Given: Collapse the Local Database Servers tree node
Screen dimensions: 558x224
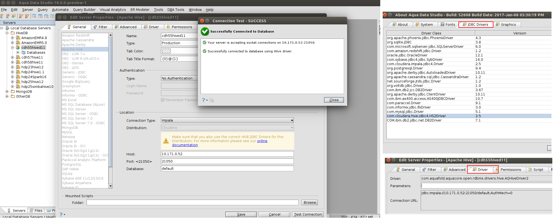Looking at the screenshot, I should coord(2,28).
